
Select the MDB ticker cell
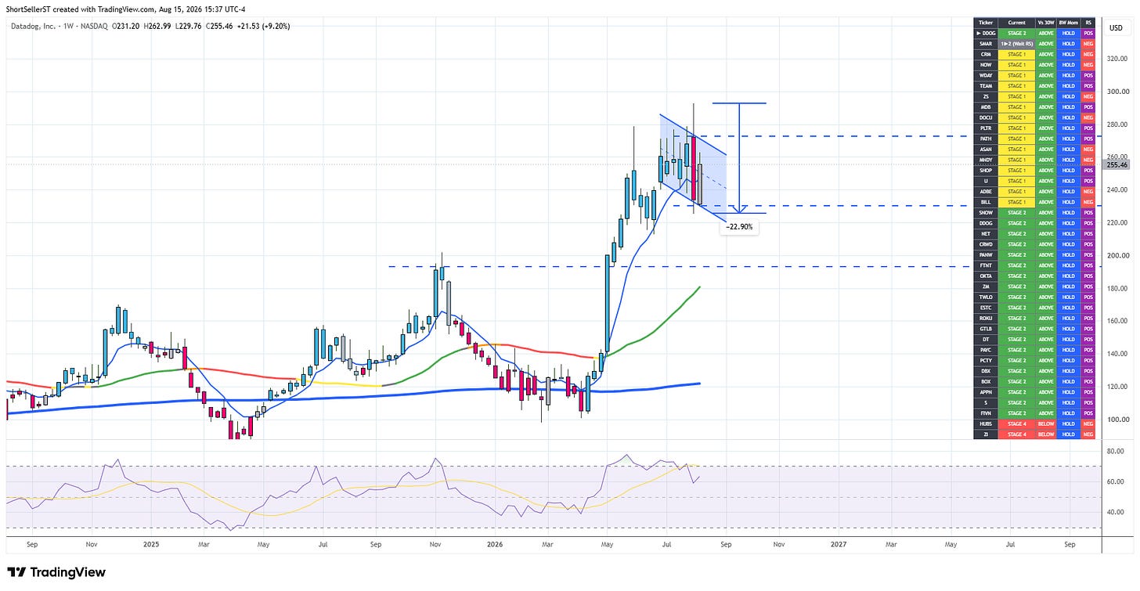click(x=986, y=107)
